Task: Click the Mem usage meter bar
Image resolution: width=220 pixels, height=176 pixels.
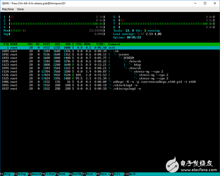Action: [55, 30]
